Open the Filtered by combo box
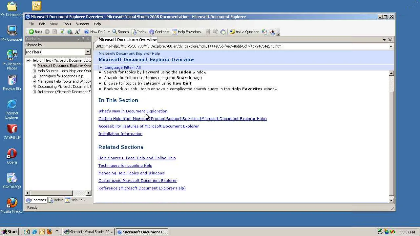The image size is (420, 236). (58, 52)
